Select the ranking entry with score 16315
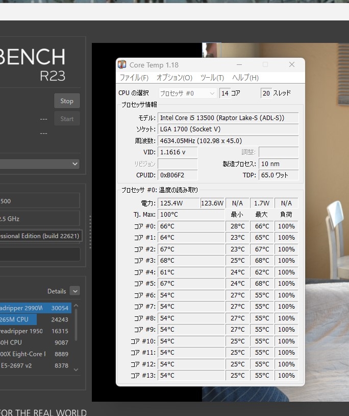This screenshot has width=349, height=416. coord(36,331)
